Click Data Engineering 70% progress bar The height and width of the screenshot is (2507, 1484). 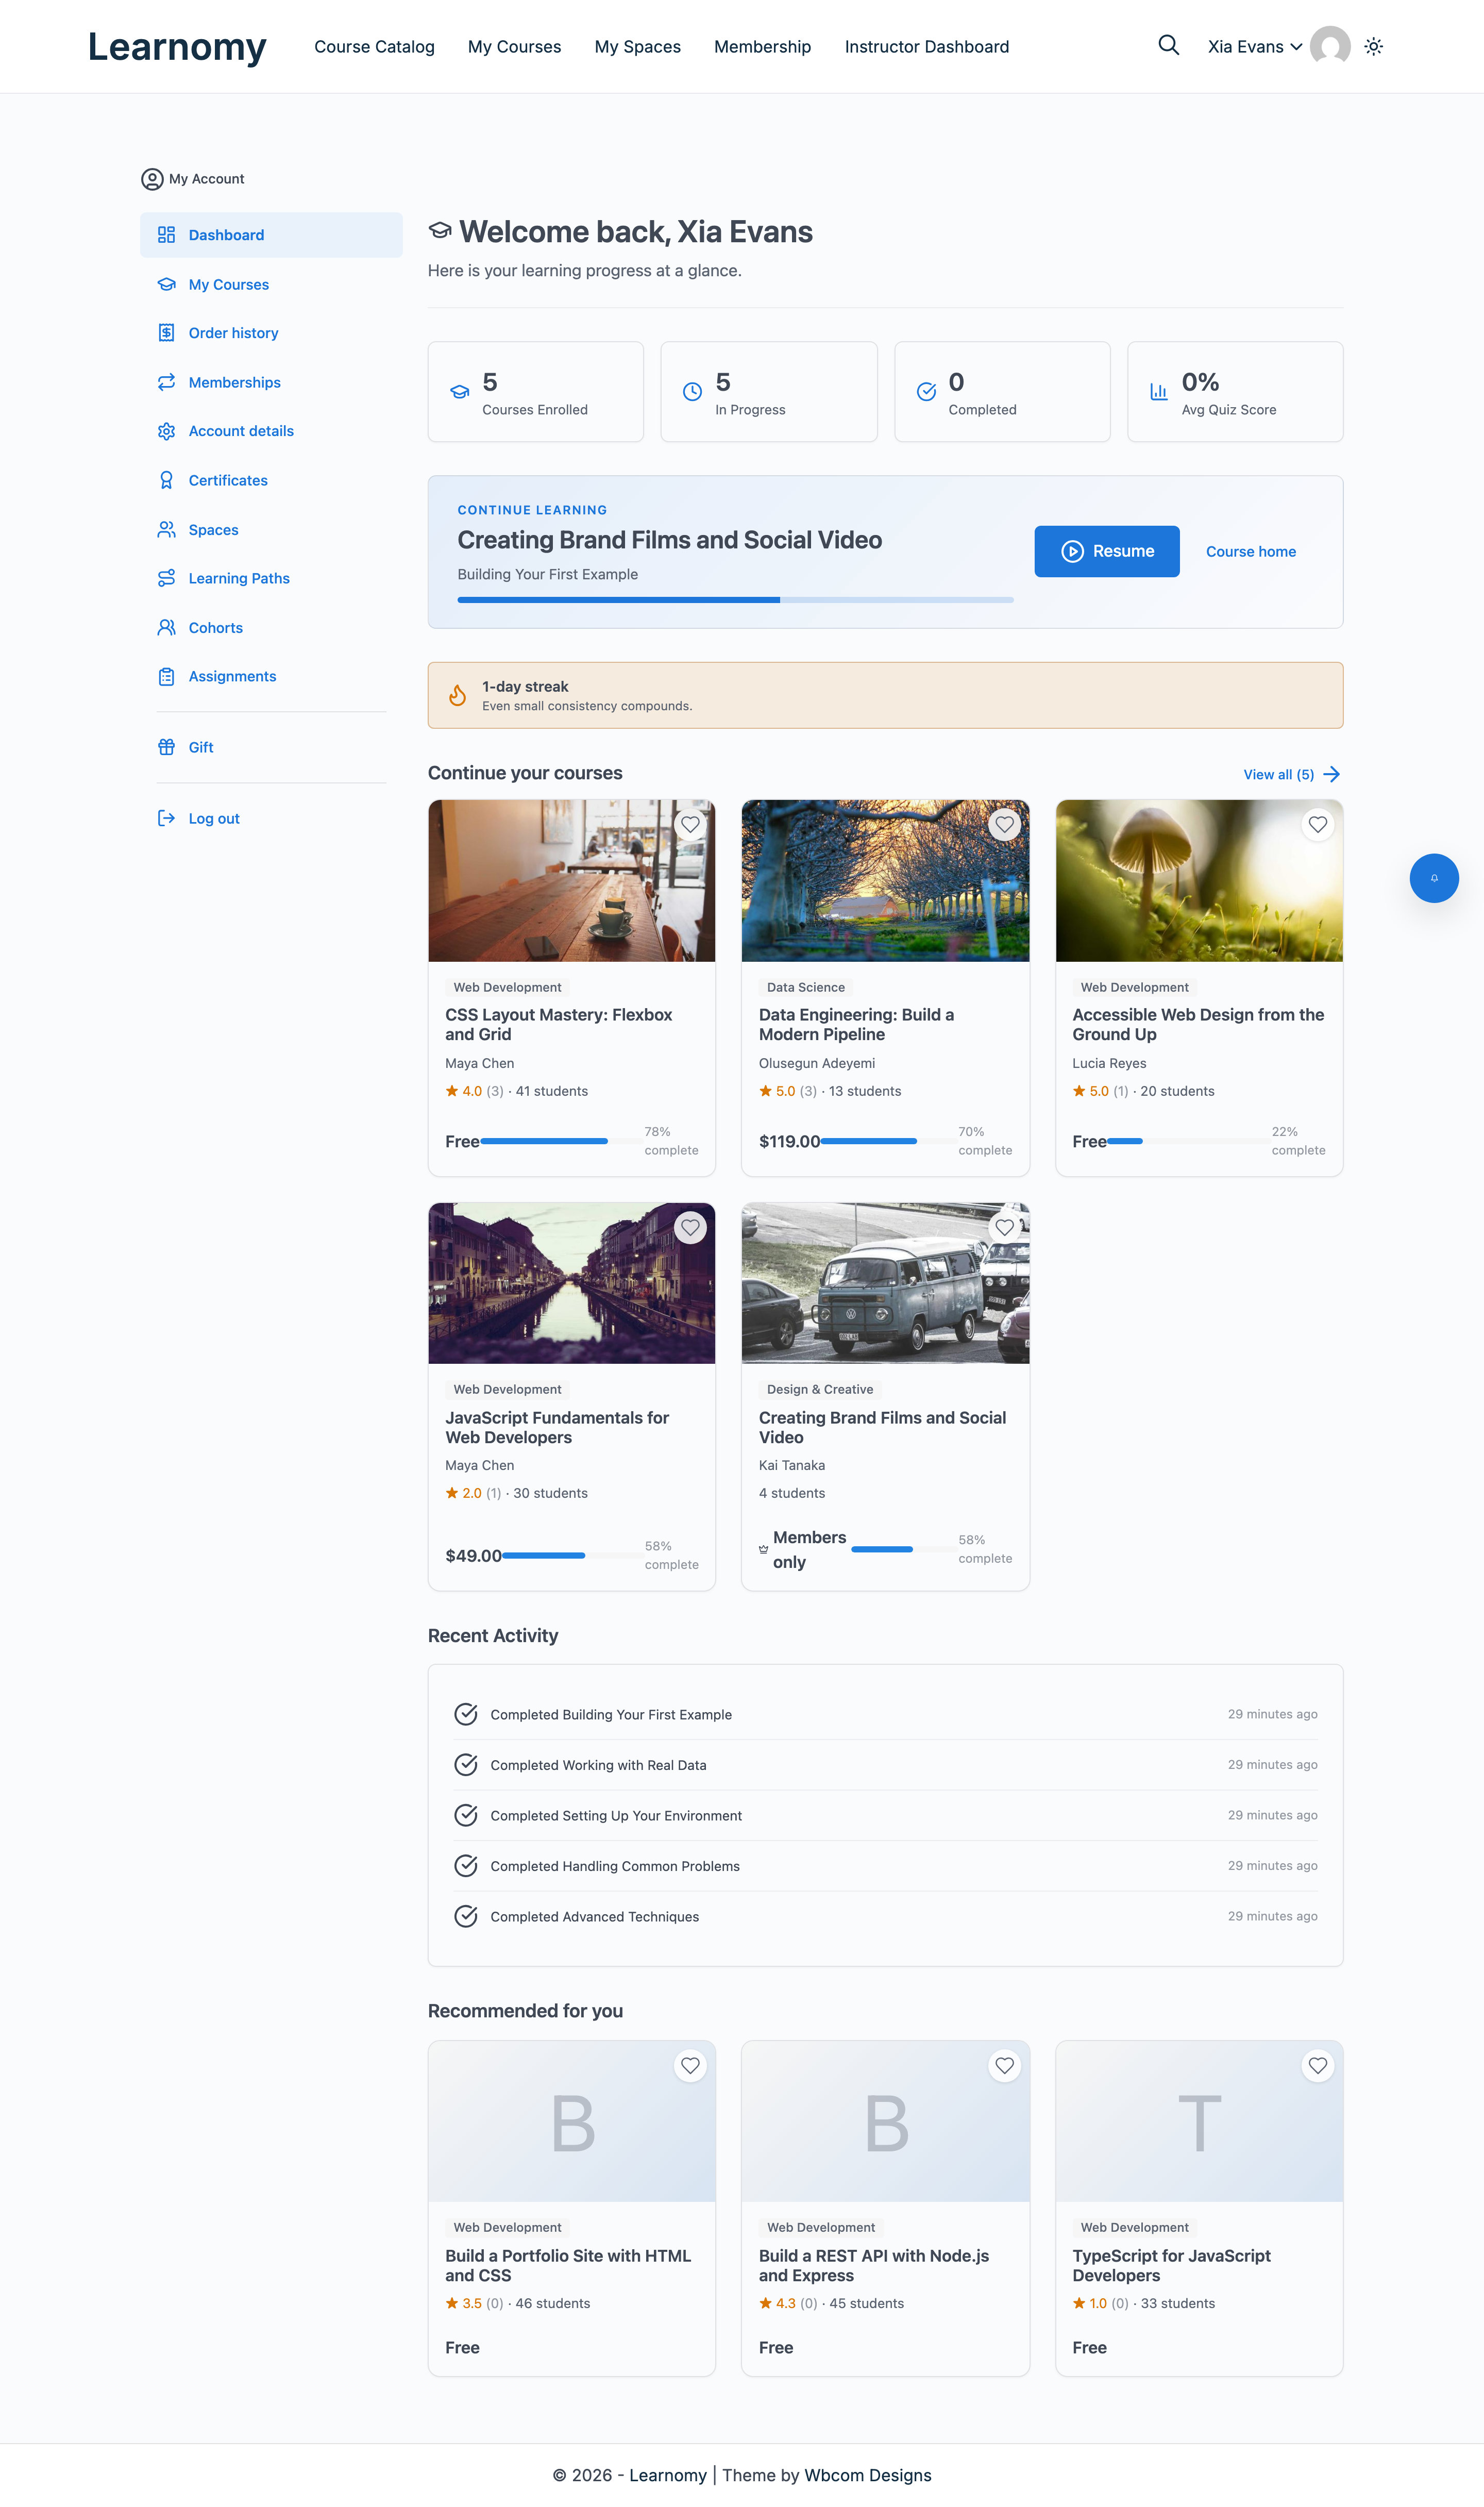point(889,1141)
